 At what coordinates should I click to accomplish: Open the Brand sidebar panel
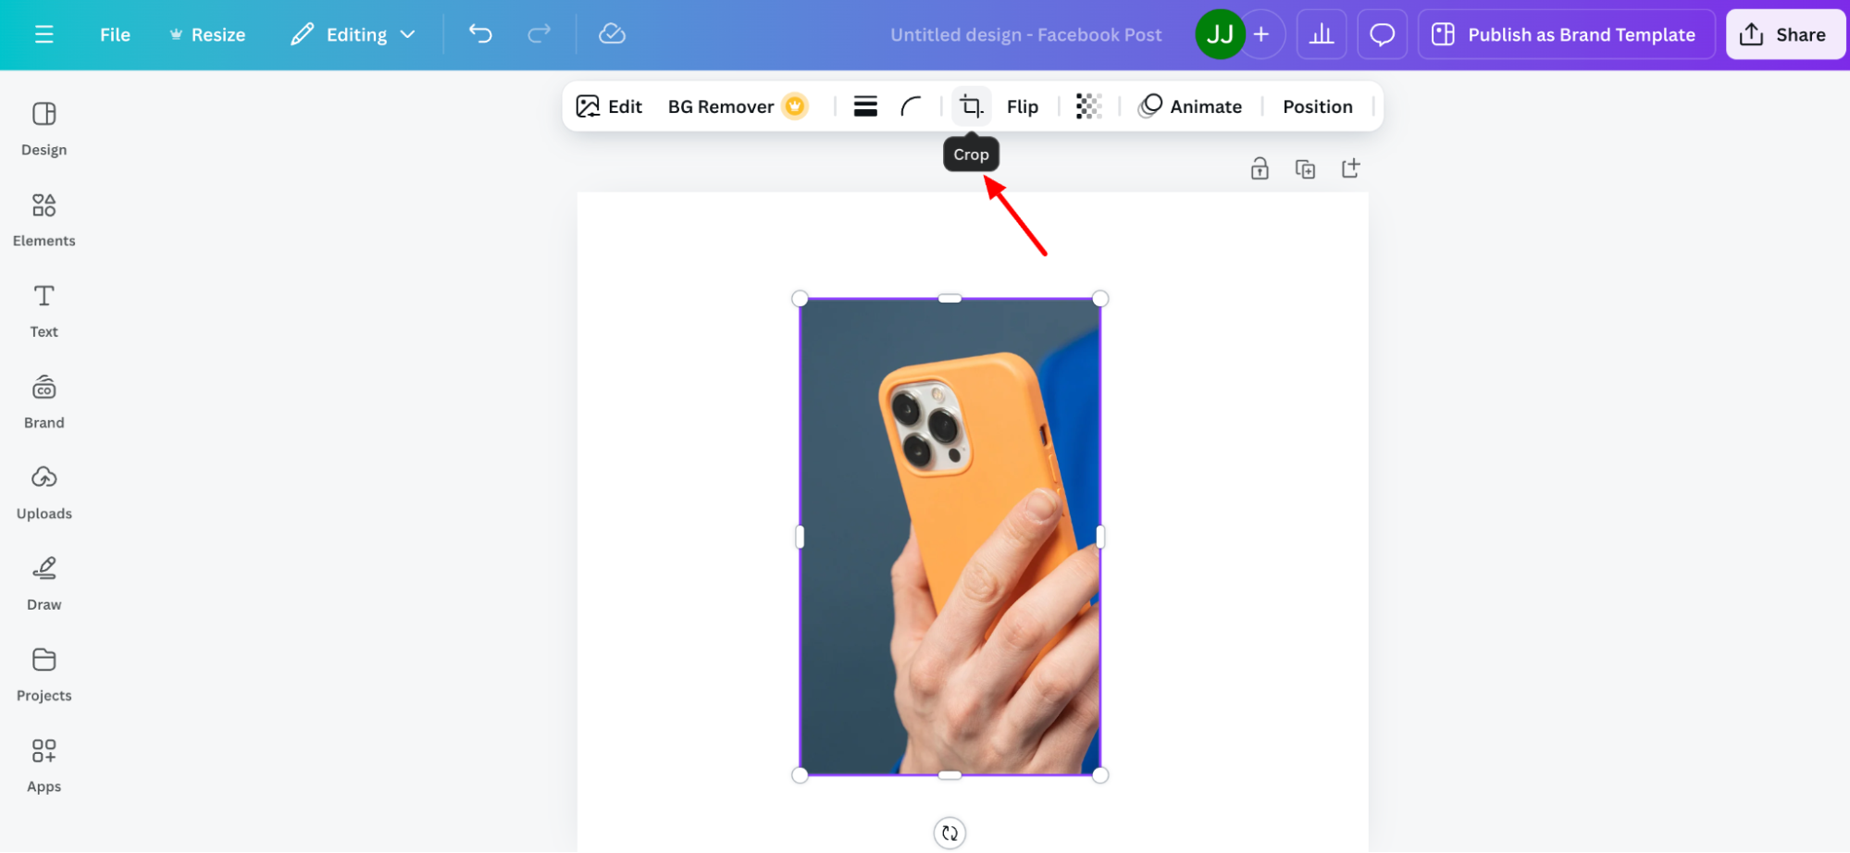click(43, 402)
